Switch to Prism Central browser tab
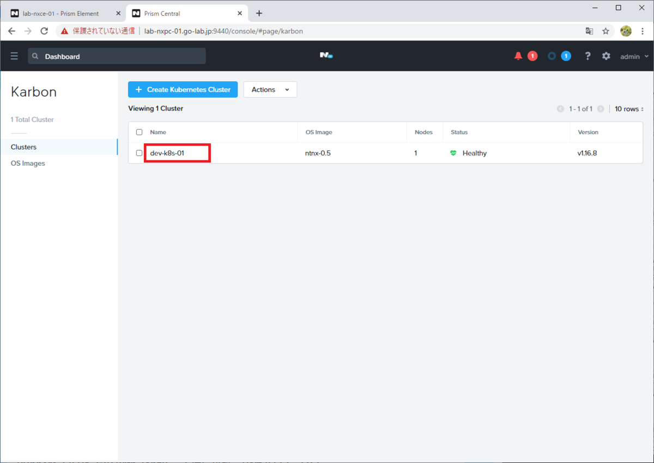The height and width of the screenshot is (463, 654). tap(187, 13)
